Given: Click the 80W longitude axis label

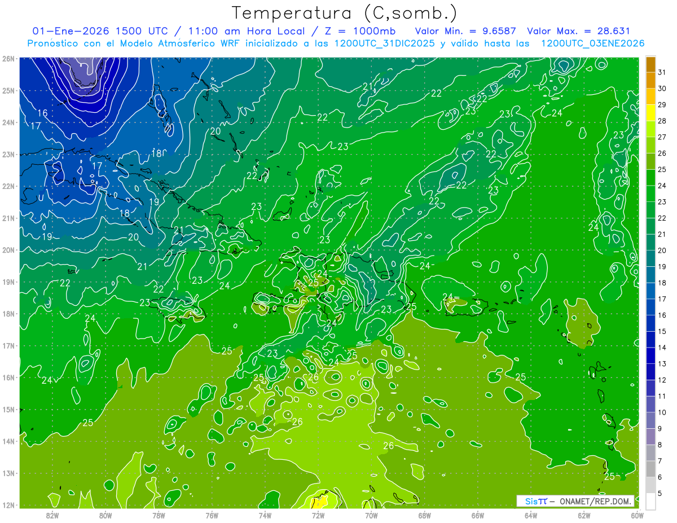Looking at the screenshot, I should pos(105,515).
